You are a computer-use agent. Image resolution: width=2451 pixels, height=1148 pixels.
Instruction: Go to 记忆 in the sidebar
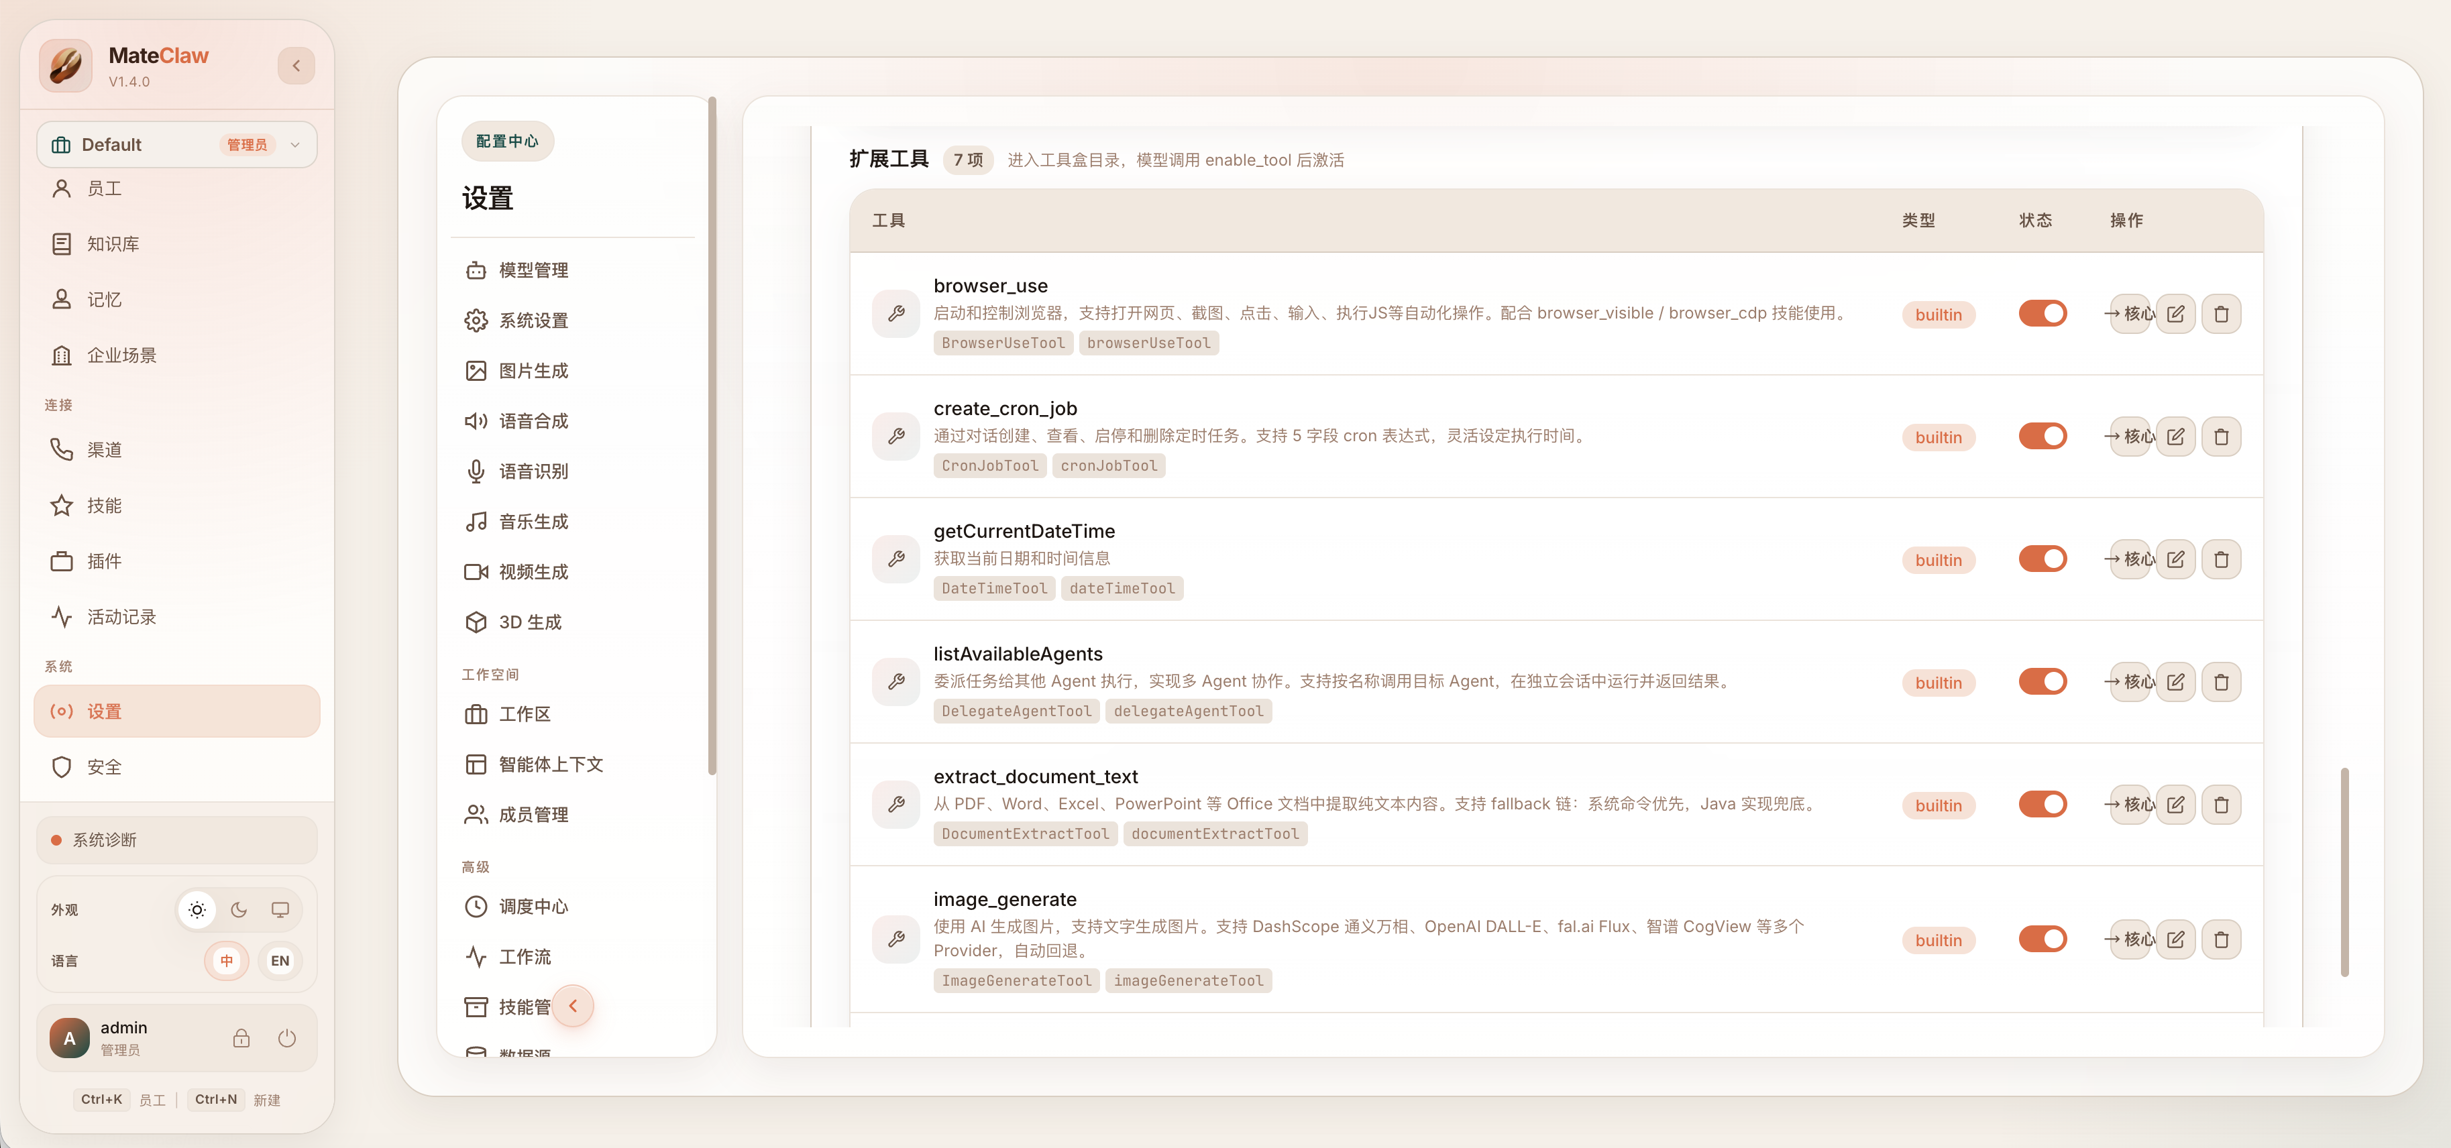(x=177, y=300)
